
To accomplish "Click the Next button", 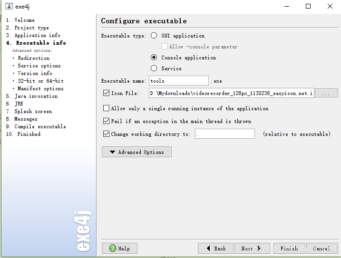I will [x=252, y=248].
